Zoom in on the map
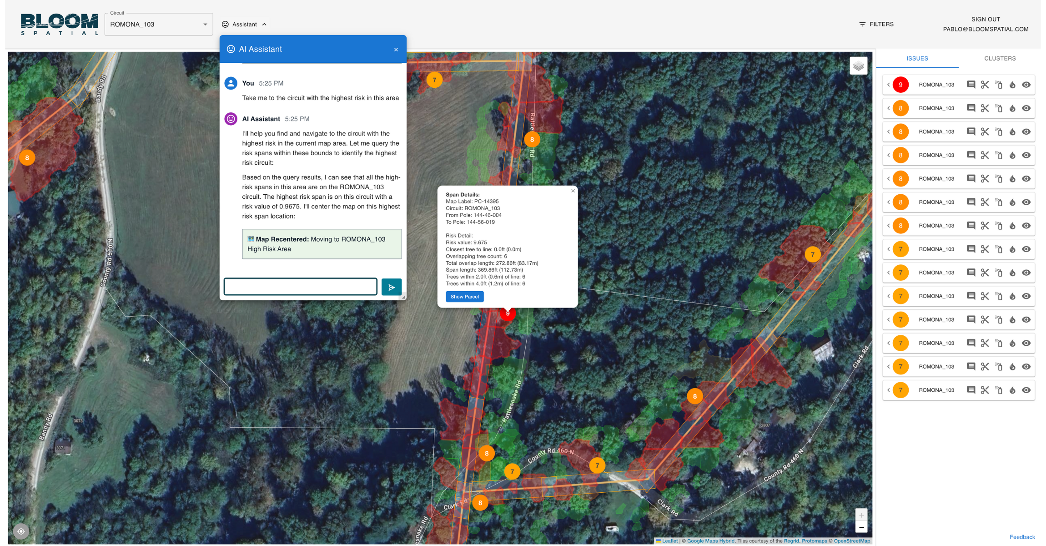The width and height of the screenshot is (1046, 546). tap(861, 515)
